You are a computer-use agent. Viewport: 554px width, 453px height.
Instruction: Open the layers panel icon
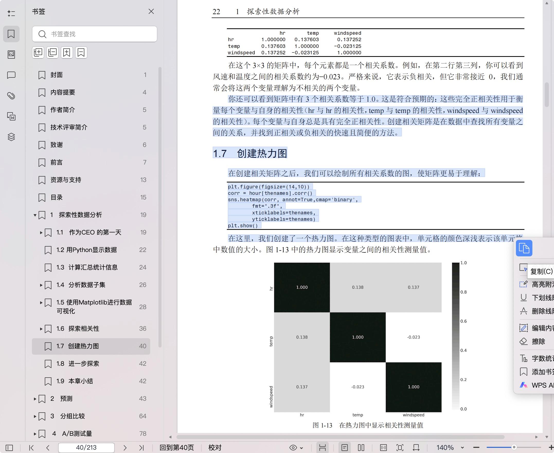point(11,137)
